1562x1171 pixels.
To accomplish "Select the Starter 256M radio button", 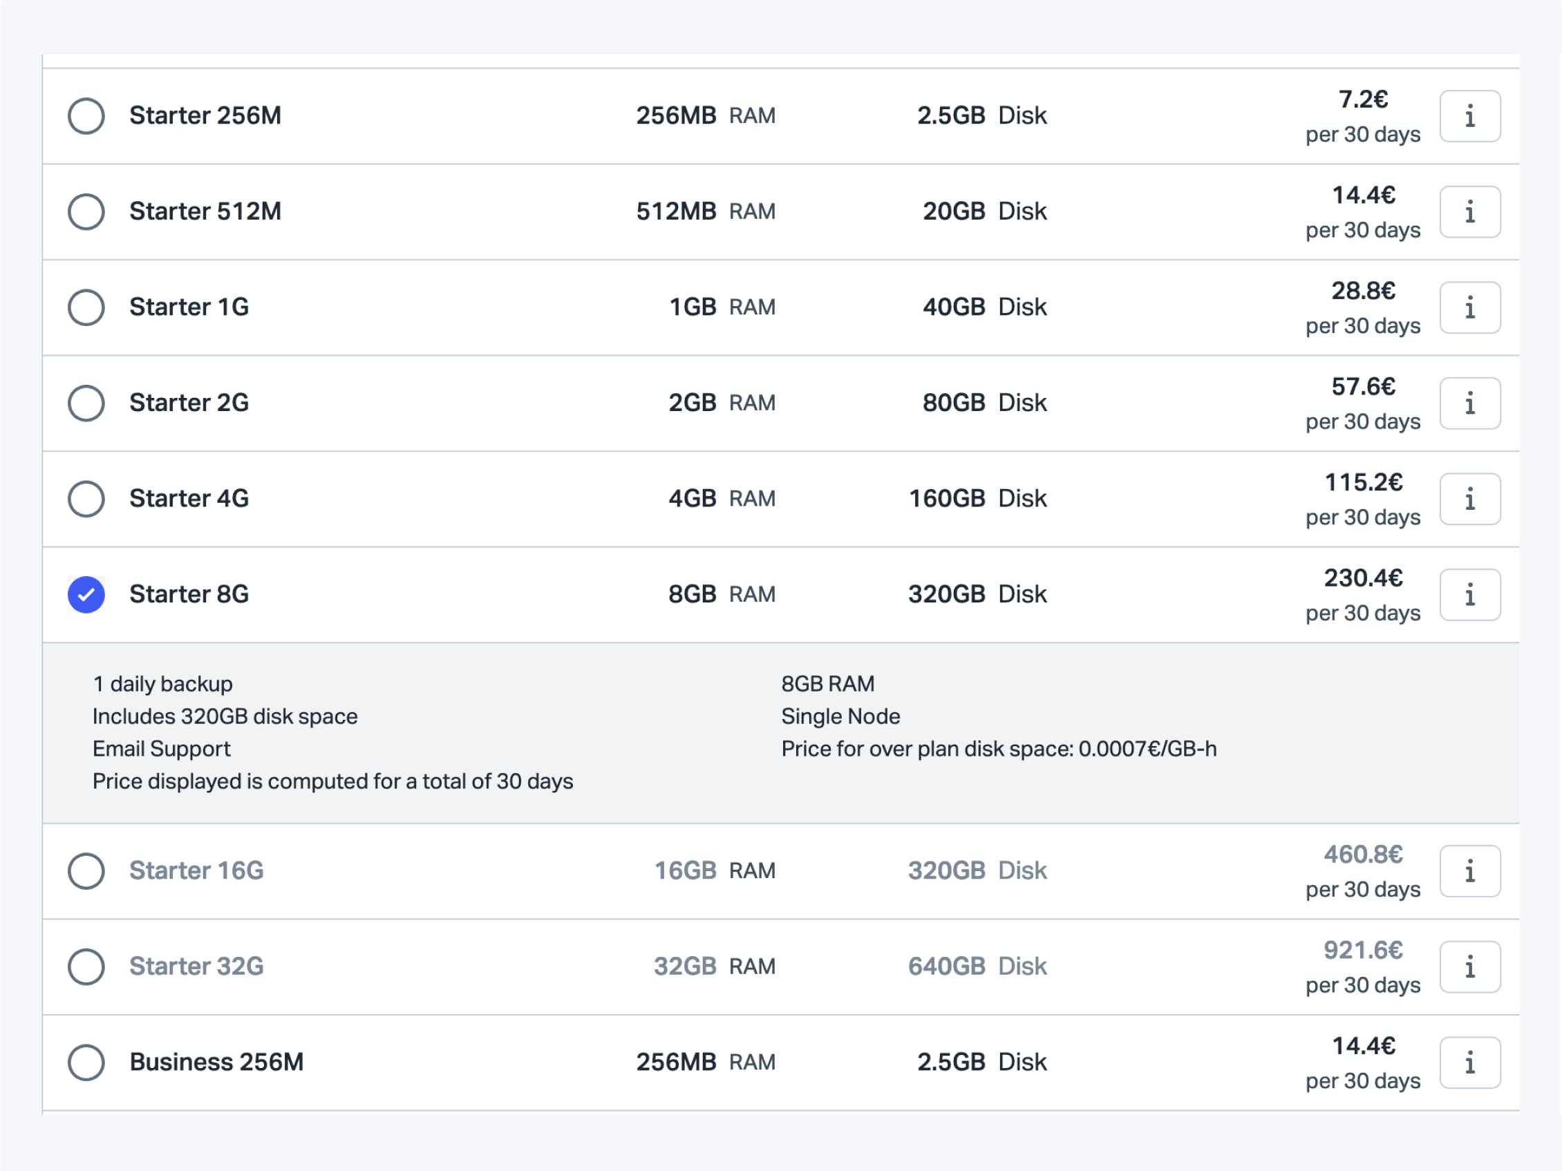I will (86, 116).
